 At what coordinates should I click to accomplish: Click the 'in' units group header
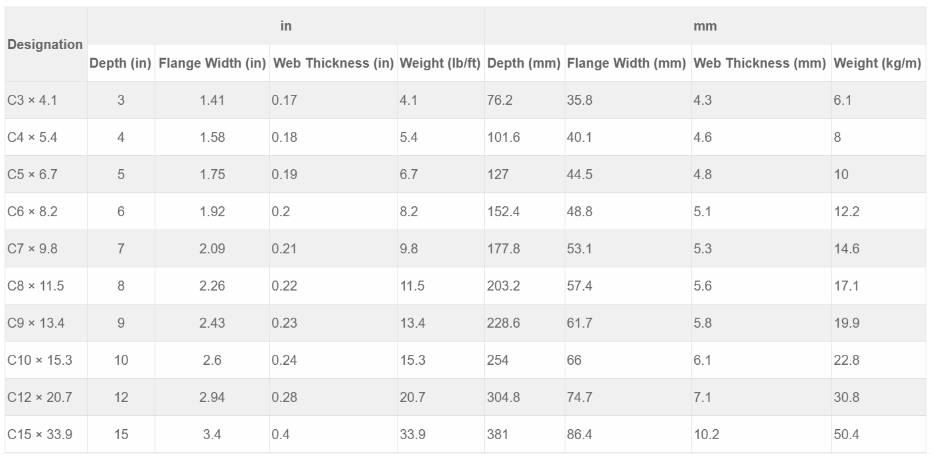[286, 26]
